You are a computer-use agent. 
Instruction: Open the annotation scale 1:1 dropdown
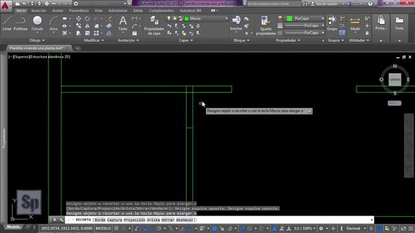point(305,228)
